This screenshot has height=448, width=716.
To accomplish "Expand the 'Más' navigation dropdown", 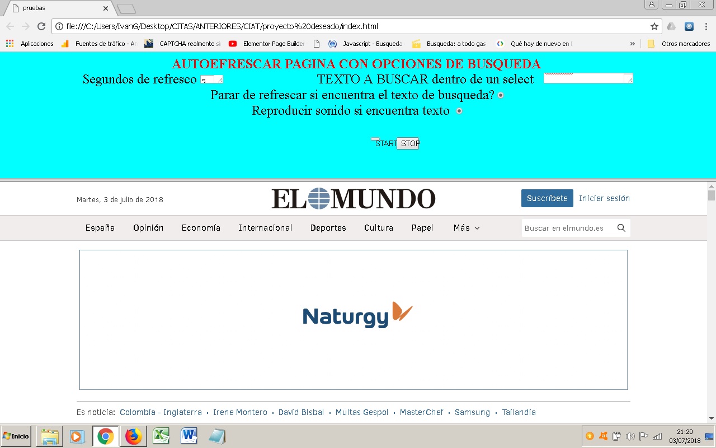I will click(x=467, y=228).
